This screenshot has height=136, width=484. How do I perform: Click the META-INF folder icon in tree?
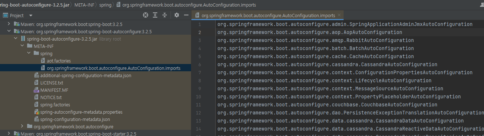coord(30,46)
